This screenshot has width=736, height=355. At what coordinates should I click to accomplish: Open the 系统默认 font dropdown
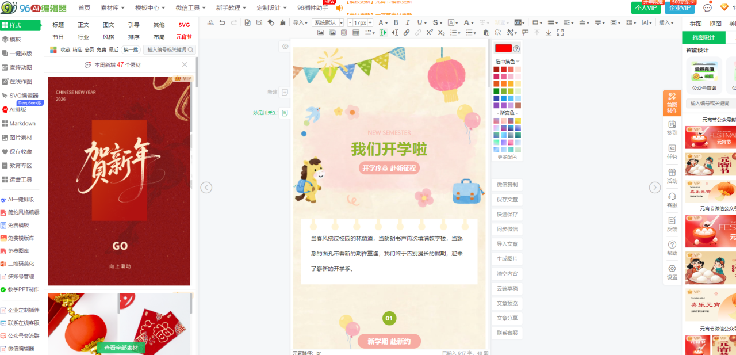point(327,22)
